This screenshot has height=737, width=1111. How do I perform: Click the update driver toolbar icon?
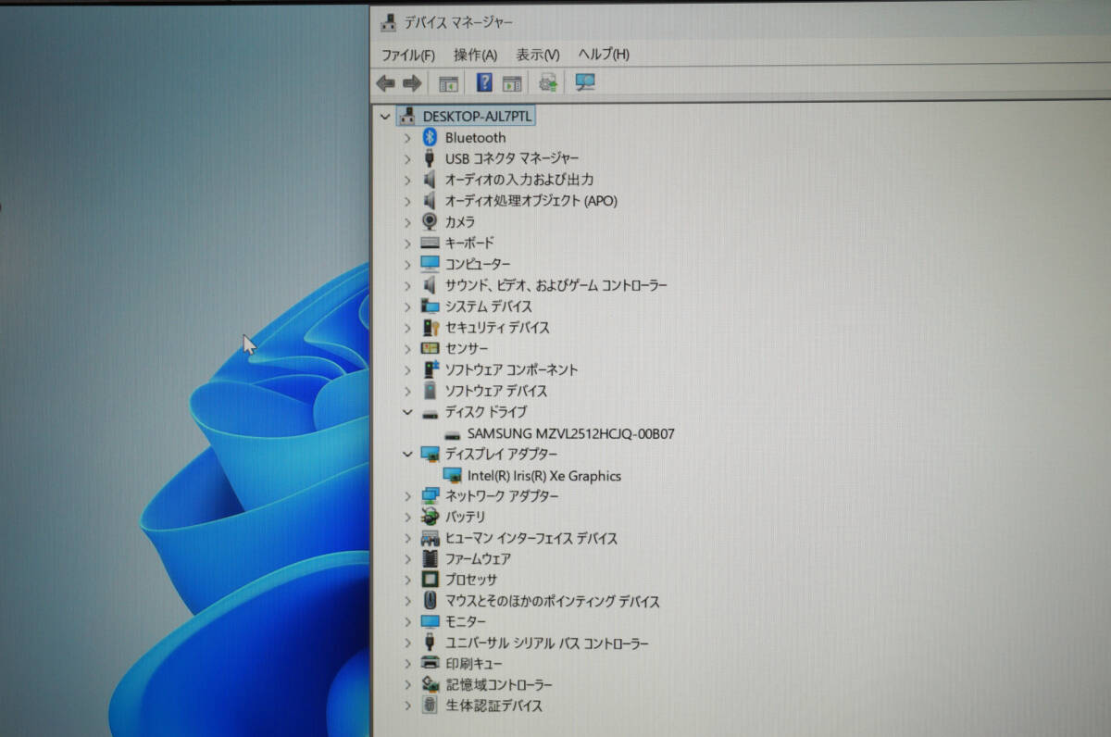tap(548, 82)
